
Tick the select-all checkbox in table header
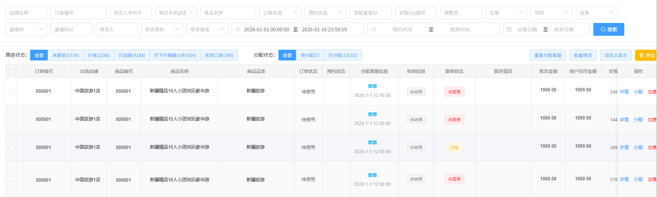click(x=11, y=72)
